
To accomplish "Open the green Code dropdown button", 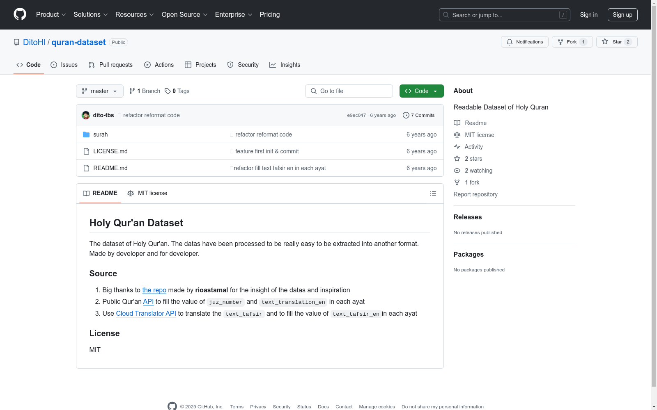I will [x=422, y=91].
